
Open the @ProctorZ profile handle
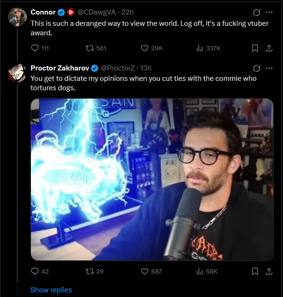coord(118,68)
